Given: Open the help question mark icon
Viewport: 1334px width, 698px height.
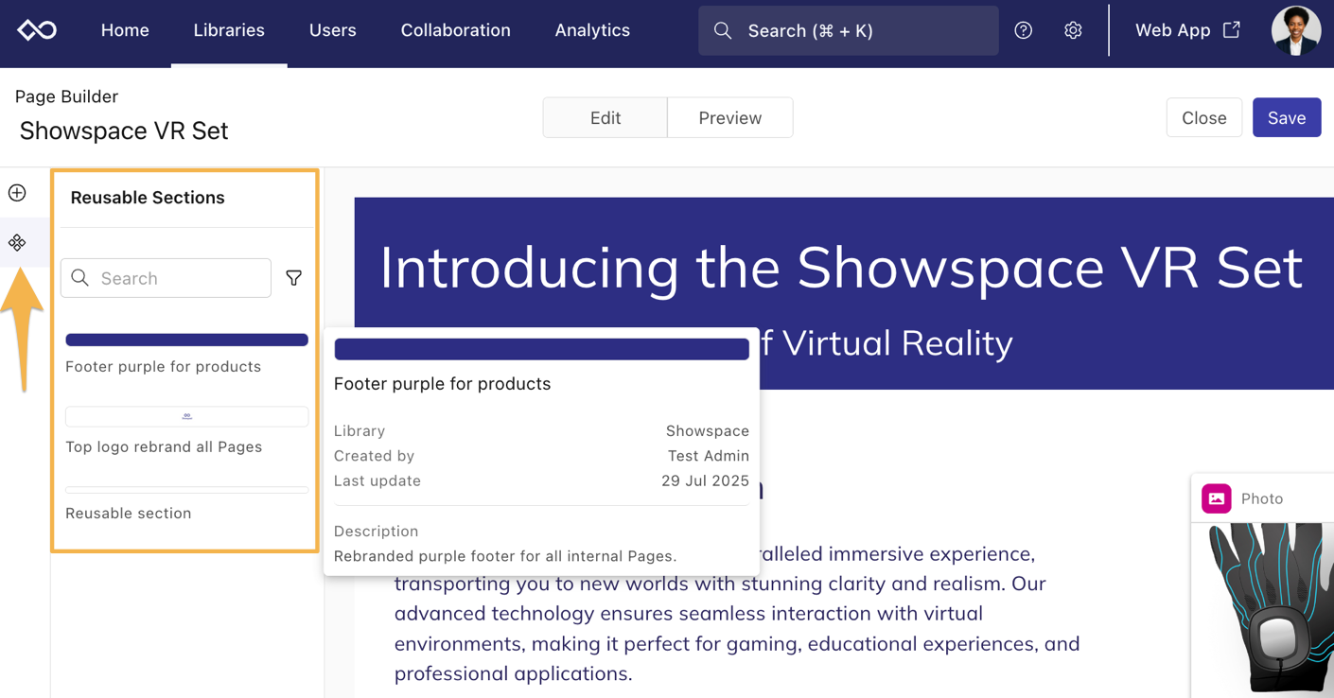Looking at the screenshot, I should (1023, 30).
